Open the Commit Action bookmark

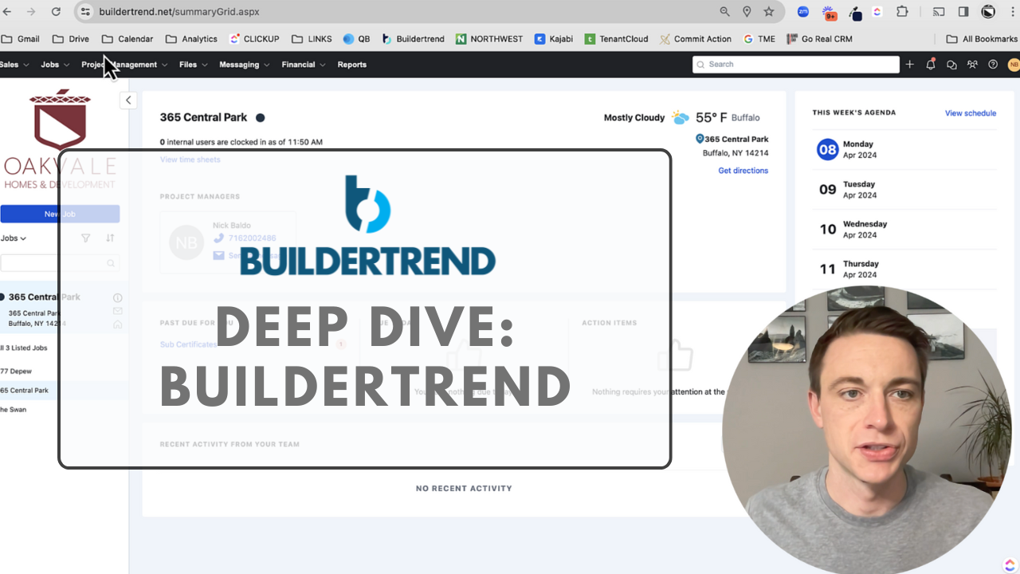point(696,38)
